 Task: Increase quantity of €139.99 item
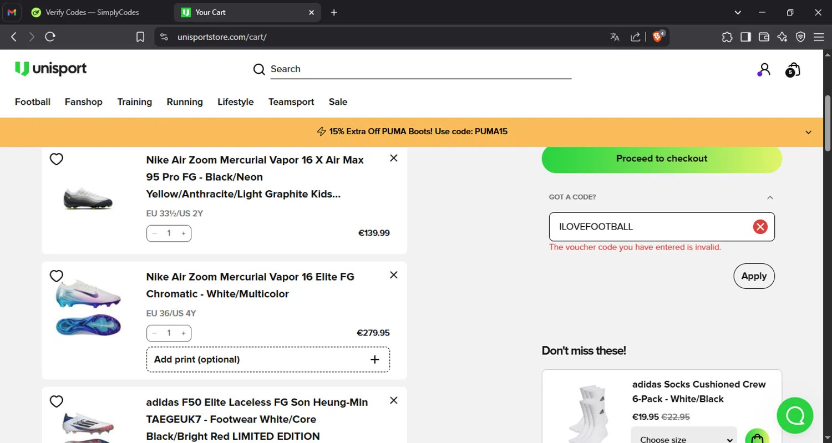[184, 233]
